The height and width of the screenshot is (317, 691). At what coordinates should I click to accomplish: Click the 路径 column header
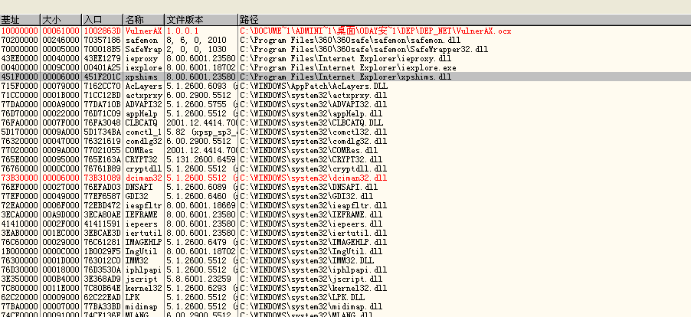tap(460, 18)
